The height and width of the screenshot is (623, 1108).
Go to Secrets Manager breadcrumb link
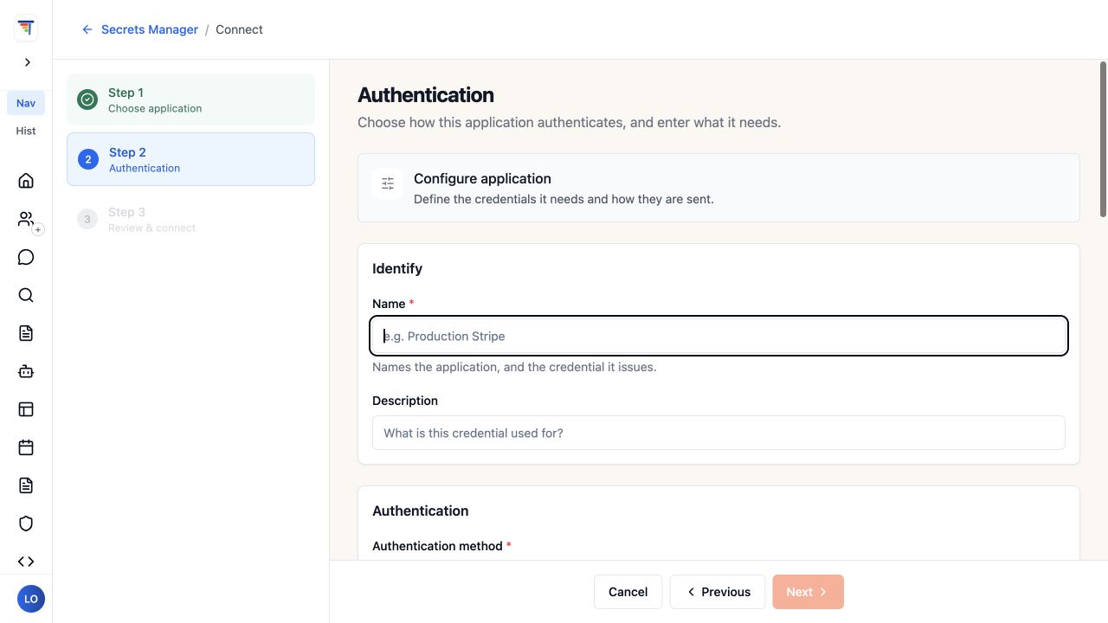click(150, 29)
